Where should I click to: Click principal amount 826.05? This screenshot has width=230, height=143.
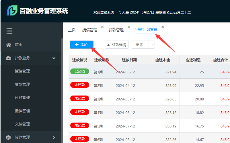(x=171, y=99)
